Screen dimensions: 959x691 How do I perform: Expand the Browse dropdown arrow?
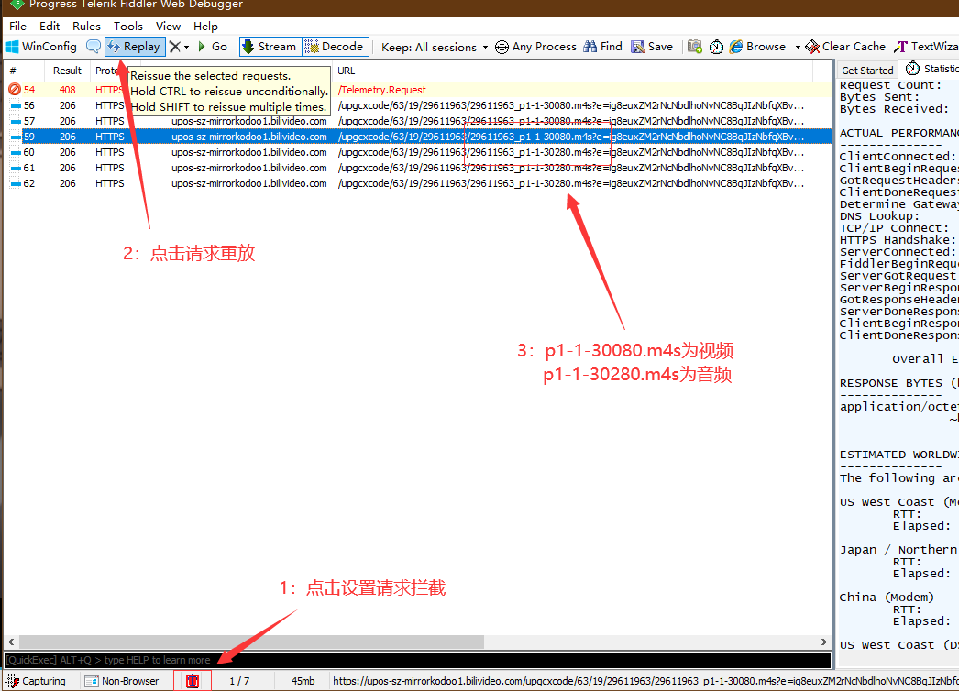(798, 47)
